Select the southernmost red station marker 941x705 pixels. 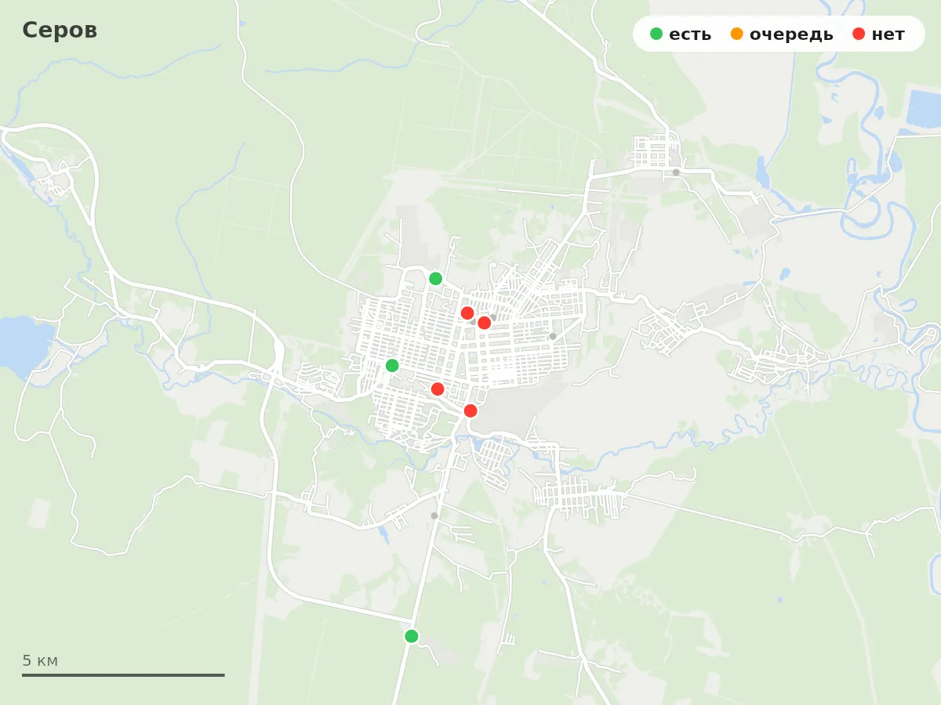[x=470, y=410]
